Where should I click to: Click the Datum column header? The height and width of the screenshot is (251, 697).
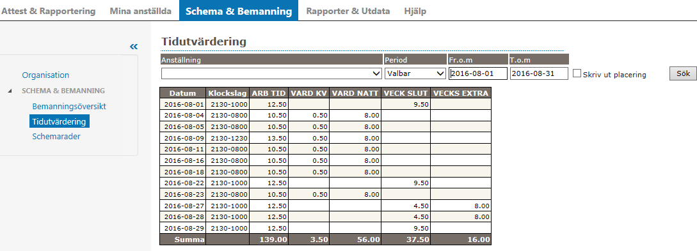tap(182, 93)
